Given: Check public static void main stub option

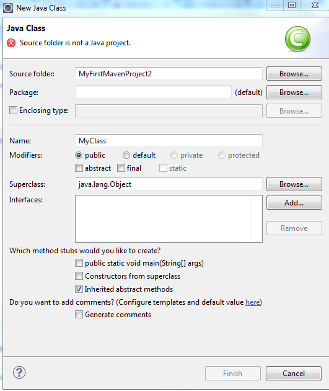Looking at the screenshot, I should tap(79, 263).
